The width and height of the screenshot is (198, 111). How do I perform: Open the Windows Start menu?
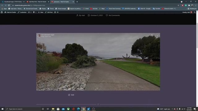click(x=2, y=109)
